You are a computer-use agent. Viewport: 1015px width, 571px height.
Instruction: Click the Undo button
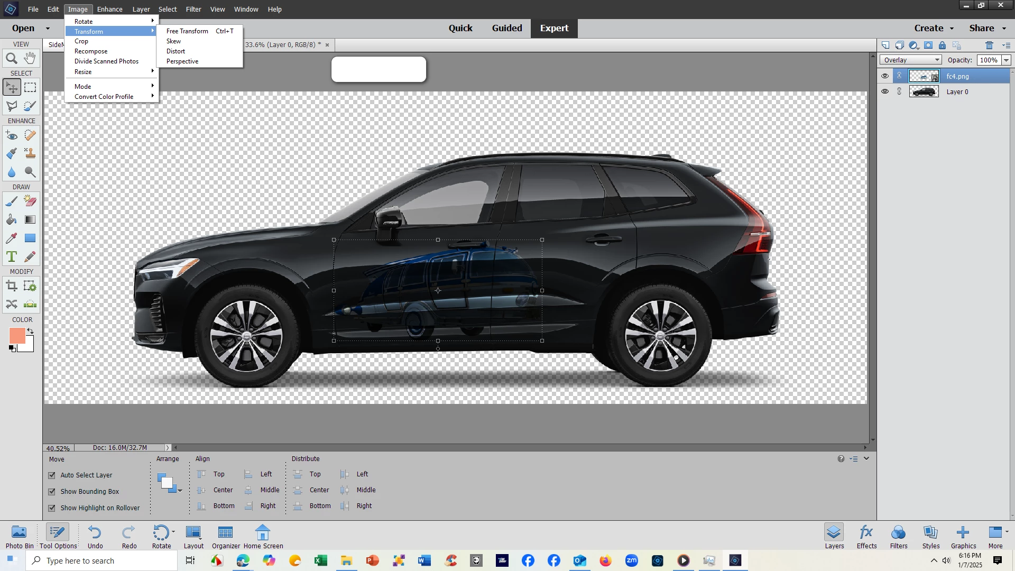(95, 536)
